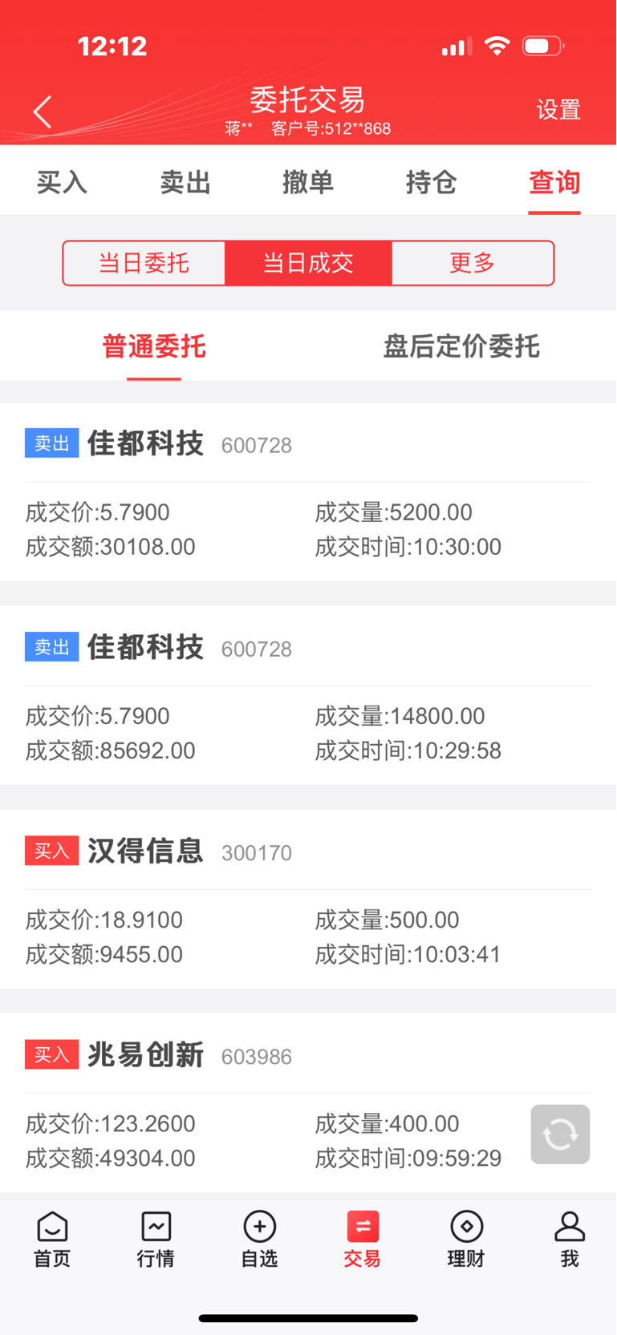The height and width of the screenshot is (1335, 617).
Task: Switch to the 卖出 tab
Action: point(185,182)
